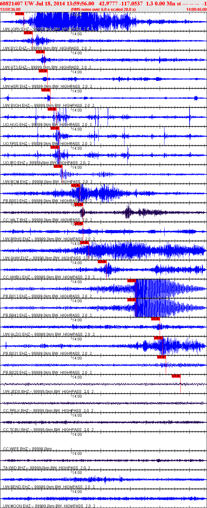Select the red pick marker on DY2 trace
The width and height of the screenshot is (207, 508).
28,33
